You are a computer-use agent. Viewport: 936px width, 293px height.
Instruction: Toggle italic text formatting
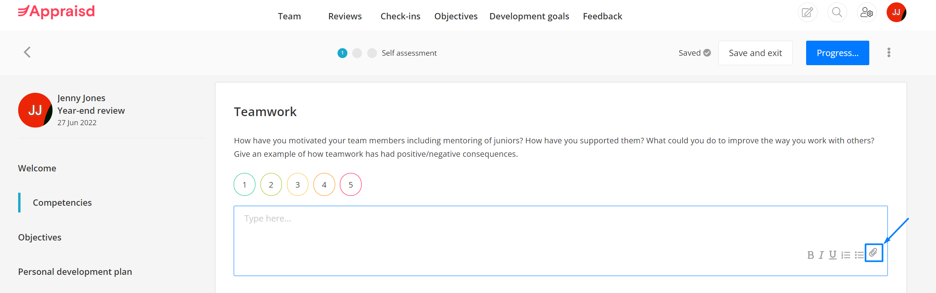(x=821, y=255)
